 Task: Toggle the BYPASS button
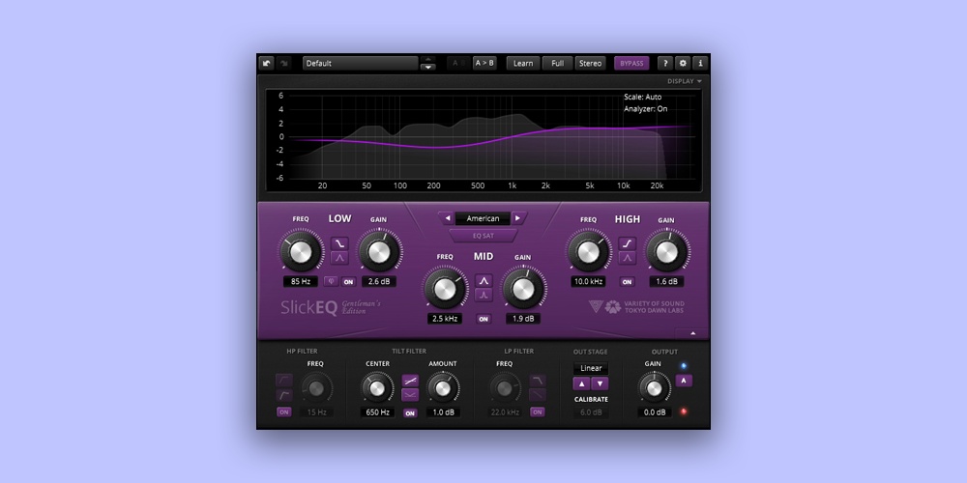tap(631, 63)
